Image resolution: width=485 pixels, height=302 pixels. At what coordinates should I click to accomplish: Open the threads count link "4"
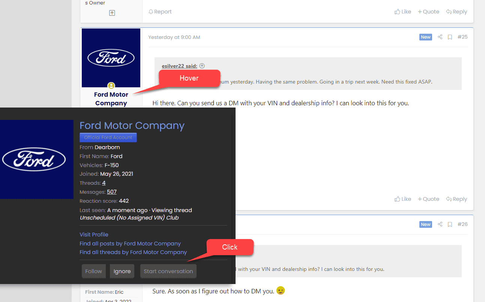coord(104,183)
